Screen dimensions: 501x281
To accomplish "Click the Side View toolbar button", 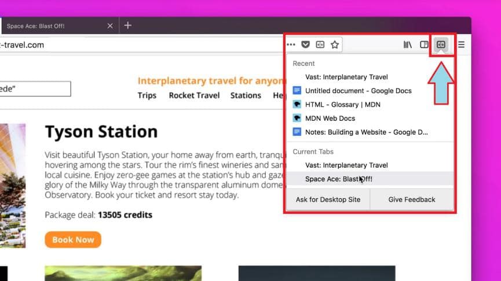I will [x=441, y=45].
